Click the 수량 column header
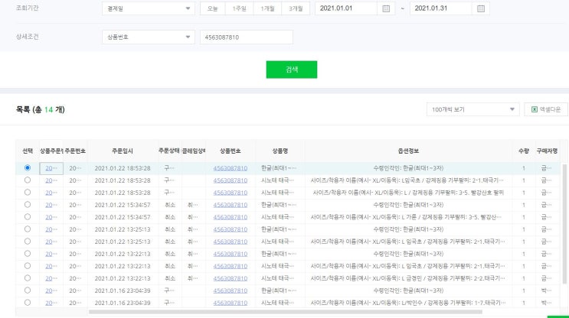This screenshot has height=318, width=569. point(523,151)
